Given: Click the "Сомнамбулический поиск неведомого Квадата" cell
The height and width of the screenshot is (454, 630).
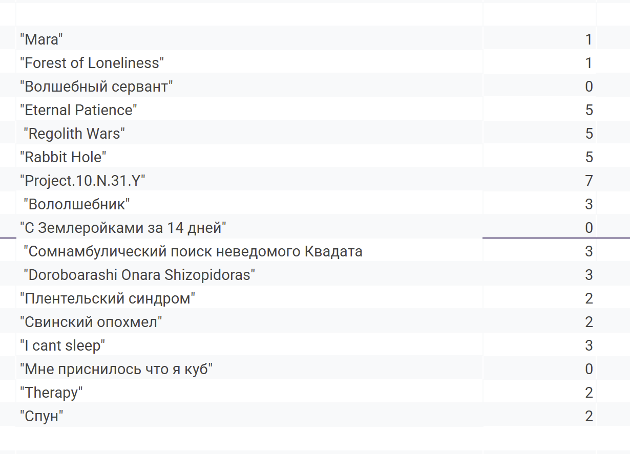Looking at the screenshot, I should click(249, 251).
